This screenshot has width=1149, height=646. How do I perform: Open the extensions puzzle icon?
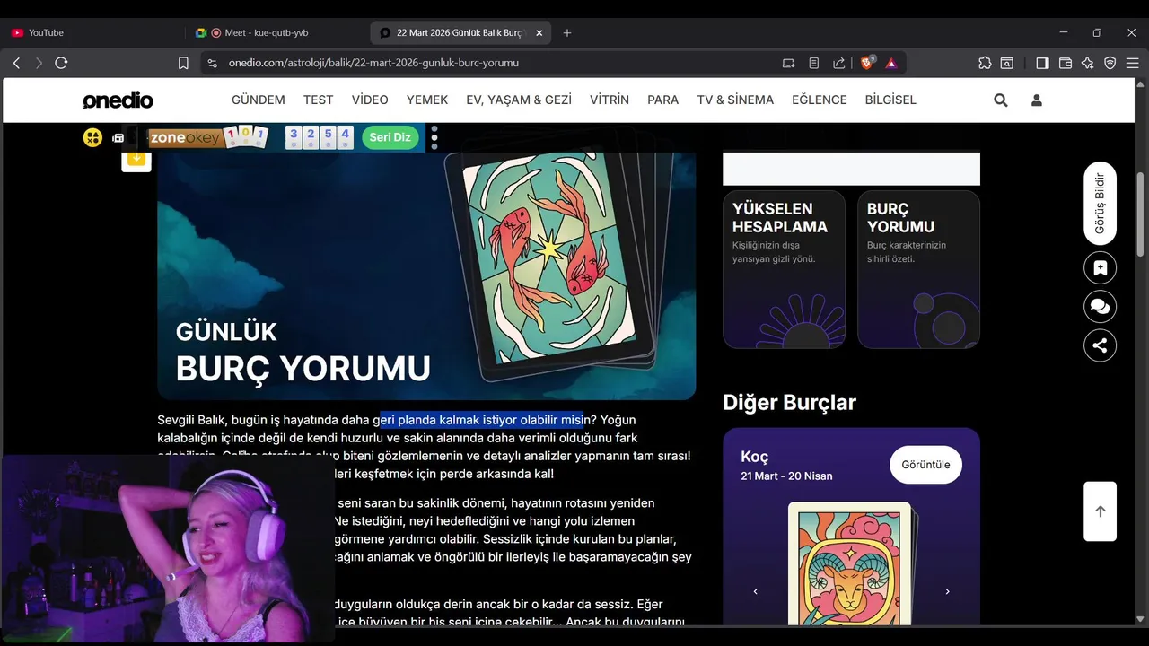point(985,63)
